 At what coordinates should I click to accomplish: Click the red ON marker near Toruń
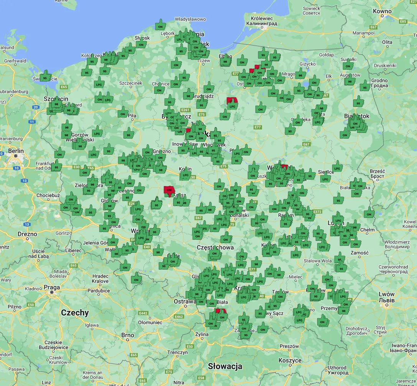(x=188, y=130)
